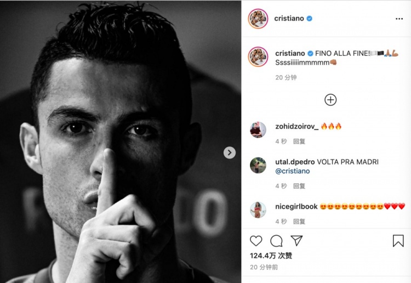View the 124.4万 likes count list
This screenshot has height=283, width=411.
click(271, 256)
